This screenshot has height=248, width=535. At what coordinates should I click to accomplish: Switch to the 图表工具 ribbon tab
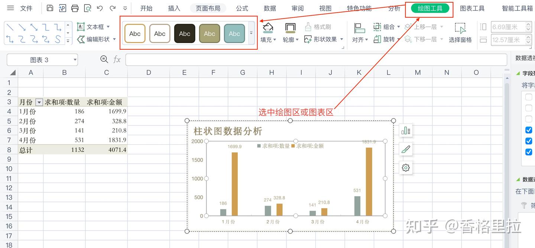click(472, 8)
